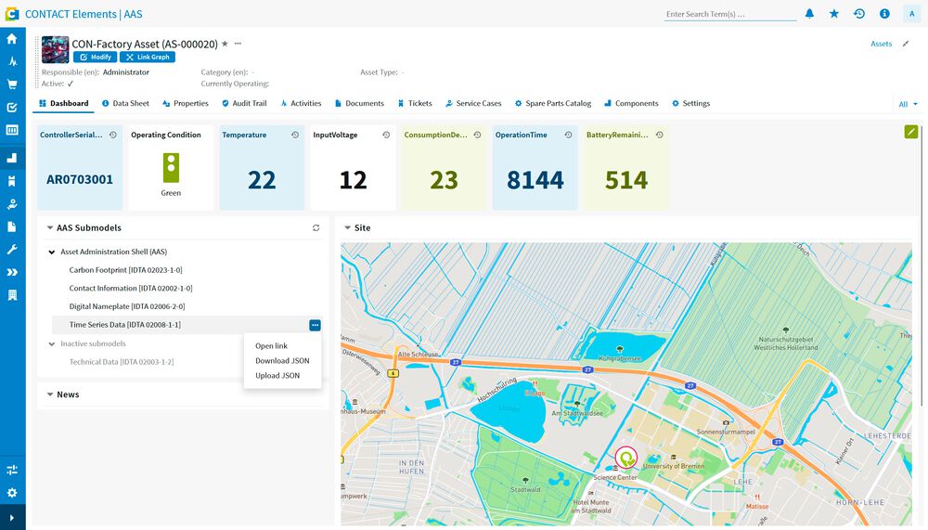Open the sliders configuration sidebar icon

point(12,470)
